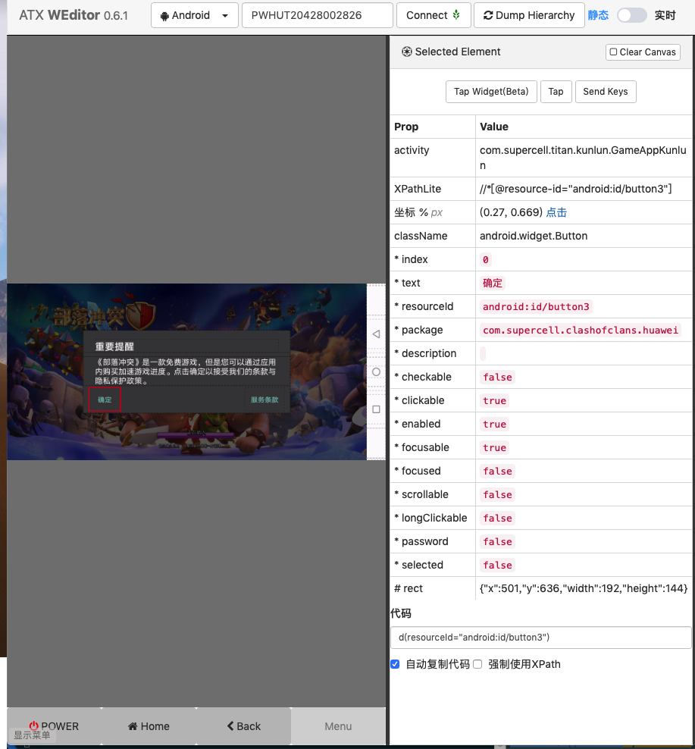Click the POWER button
Image resolution: width=695 pixels, height=749 pixels.
[x=54, y=726]
